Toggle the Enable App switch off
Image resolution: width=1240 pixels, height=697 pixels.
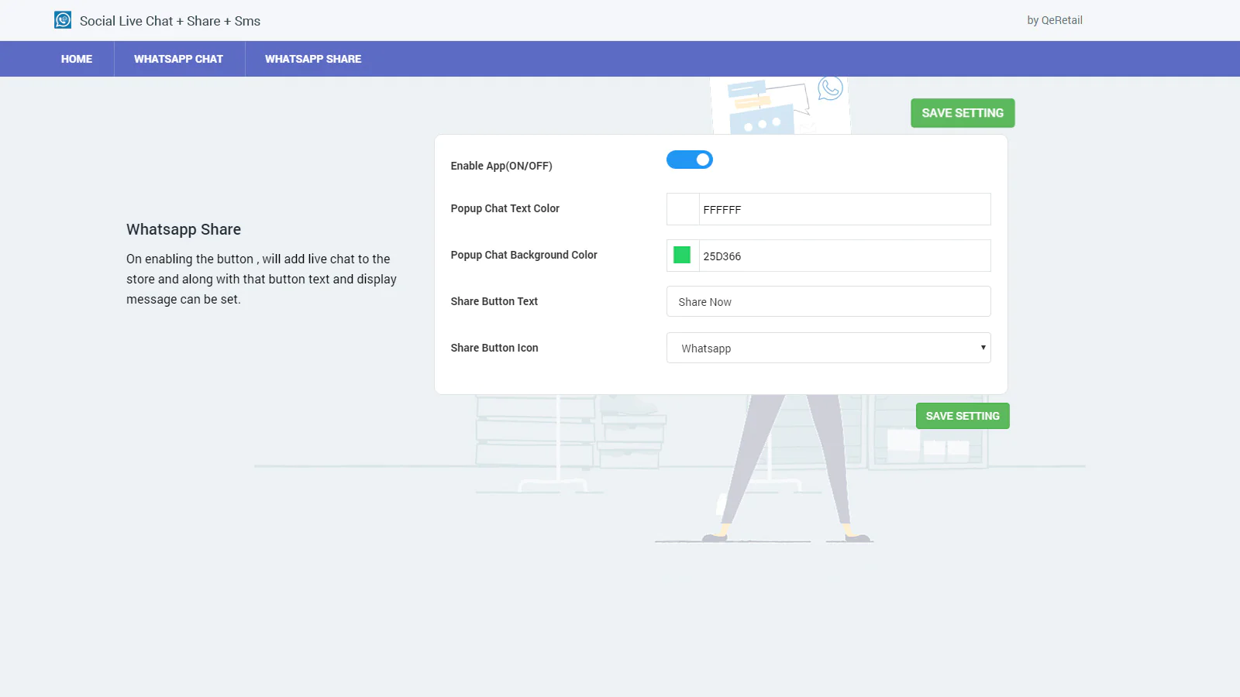[690, 160]
